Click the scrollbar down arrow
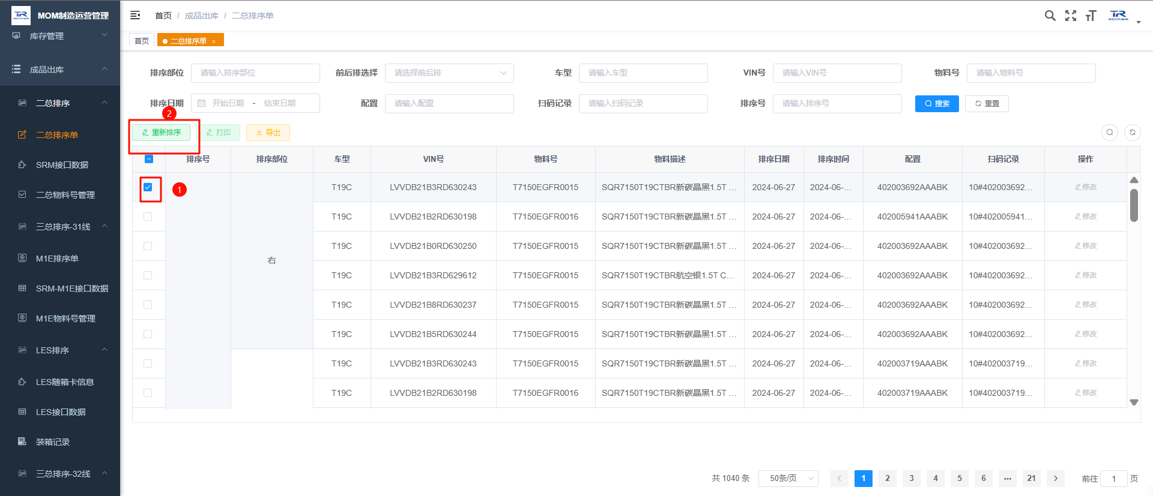 click(x=1134, y=402)
